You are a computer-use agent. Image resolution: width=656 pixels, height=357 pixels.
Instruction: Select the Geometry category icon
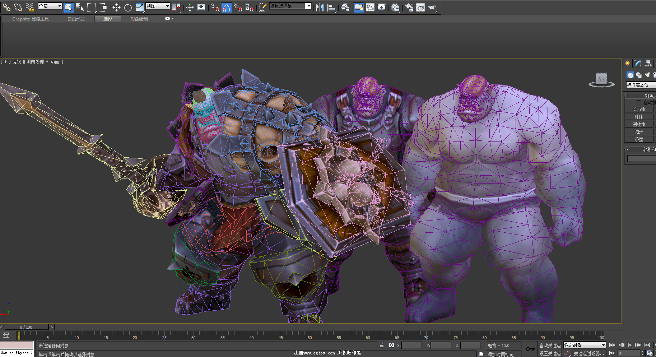coord(630,75)
